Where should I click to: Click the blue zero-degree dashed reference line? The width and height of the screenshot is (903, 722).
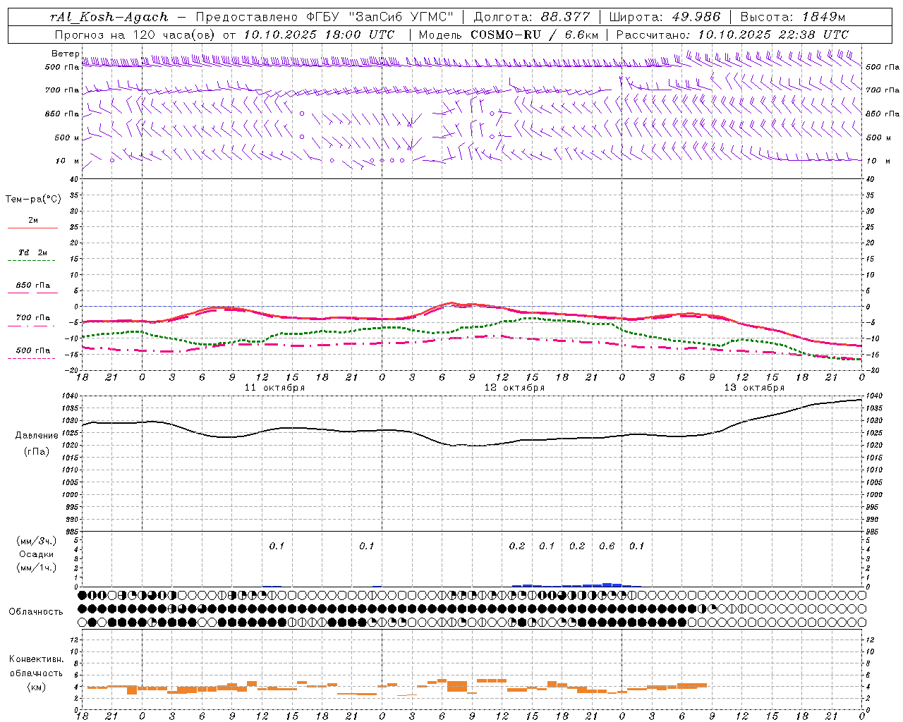[x=471, y=306]
